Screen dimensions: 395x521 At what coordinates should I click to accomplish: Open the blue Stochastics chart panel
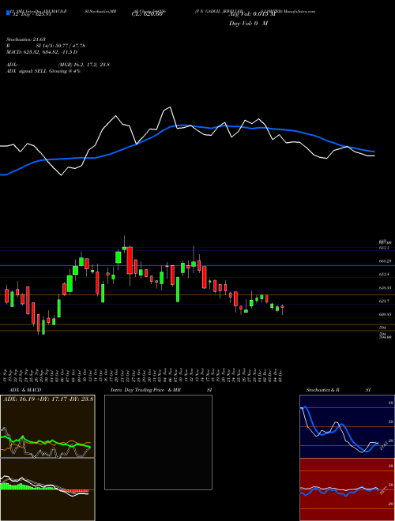(347, 426)
